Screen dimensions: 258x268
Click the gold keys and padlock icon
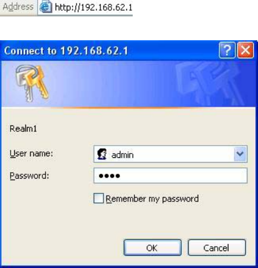32,83
